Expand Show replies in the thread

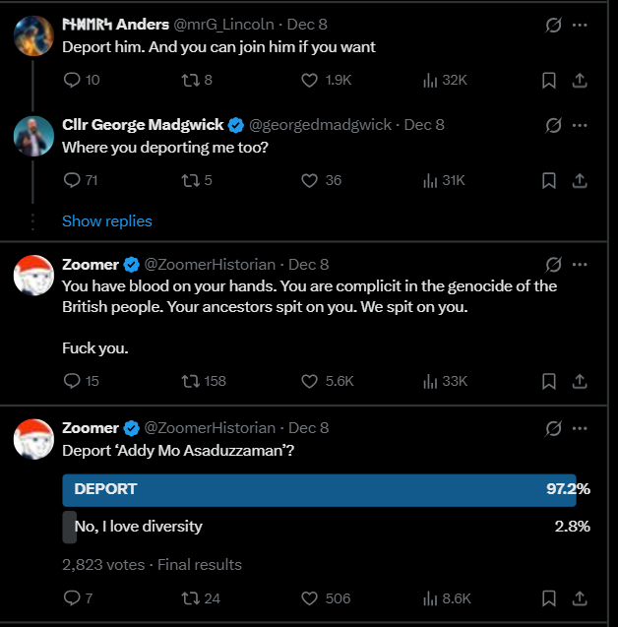107,221
